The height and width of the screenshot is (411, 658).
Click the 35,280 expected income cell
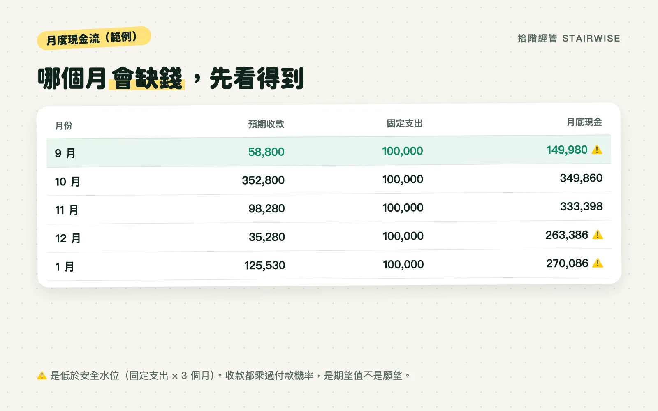tap(267, 237)
